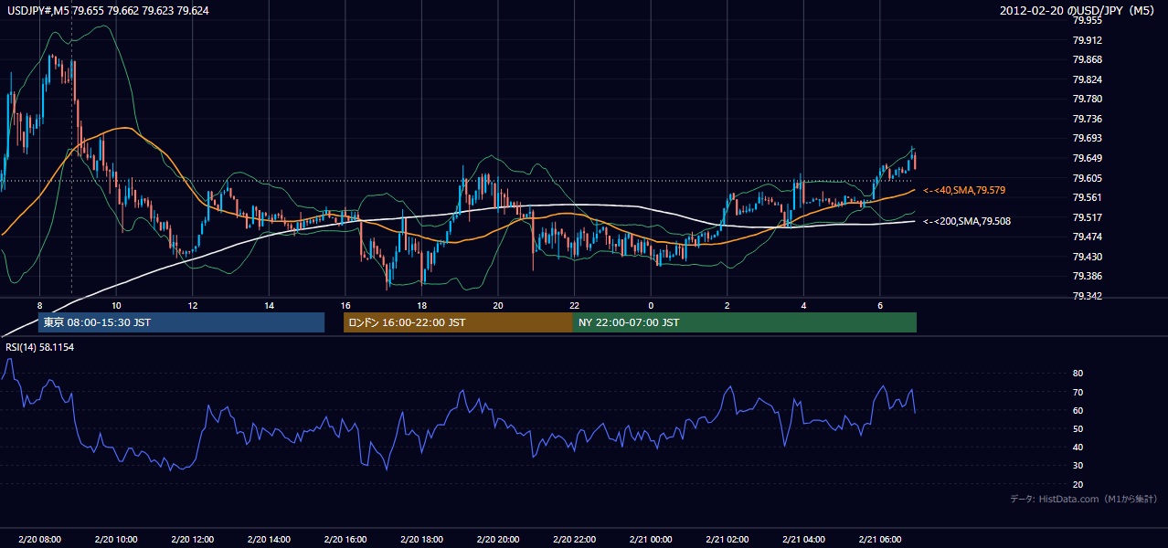Viewport: 1168px width, 548px height.
Task: Click the 79.693 price axis value
Action: point(1088,139)
